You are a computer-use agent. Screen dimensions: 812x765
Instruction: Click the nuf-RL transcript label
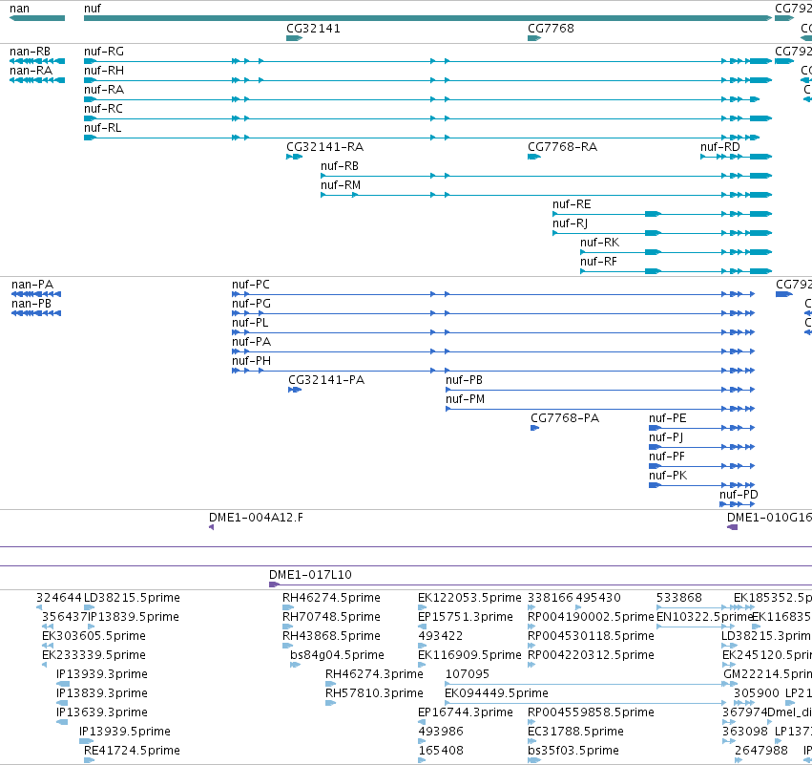102,128
